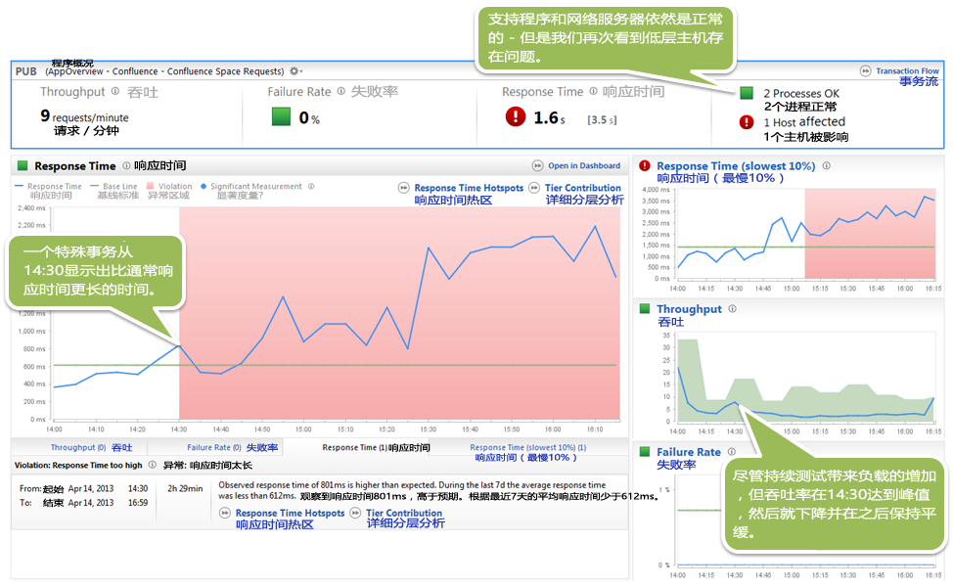The image size is (953, 587).
Task: Switch to the Throughput (0) tab
Action: pos(78,448)
